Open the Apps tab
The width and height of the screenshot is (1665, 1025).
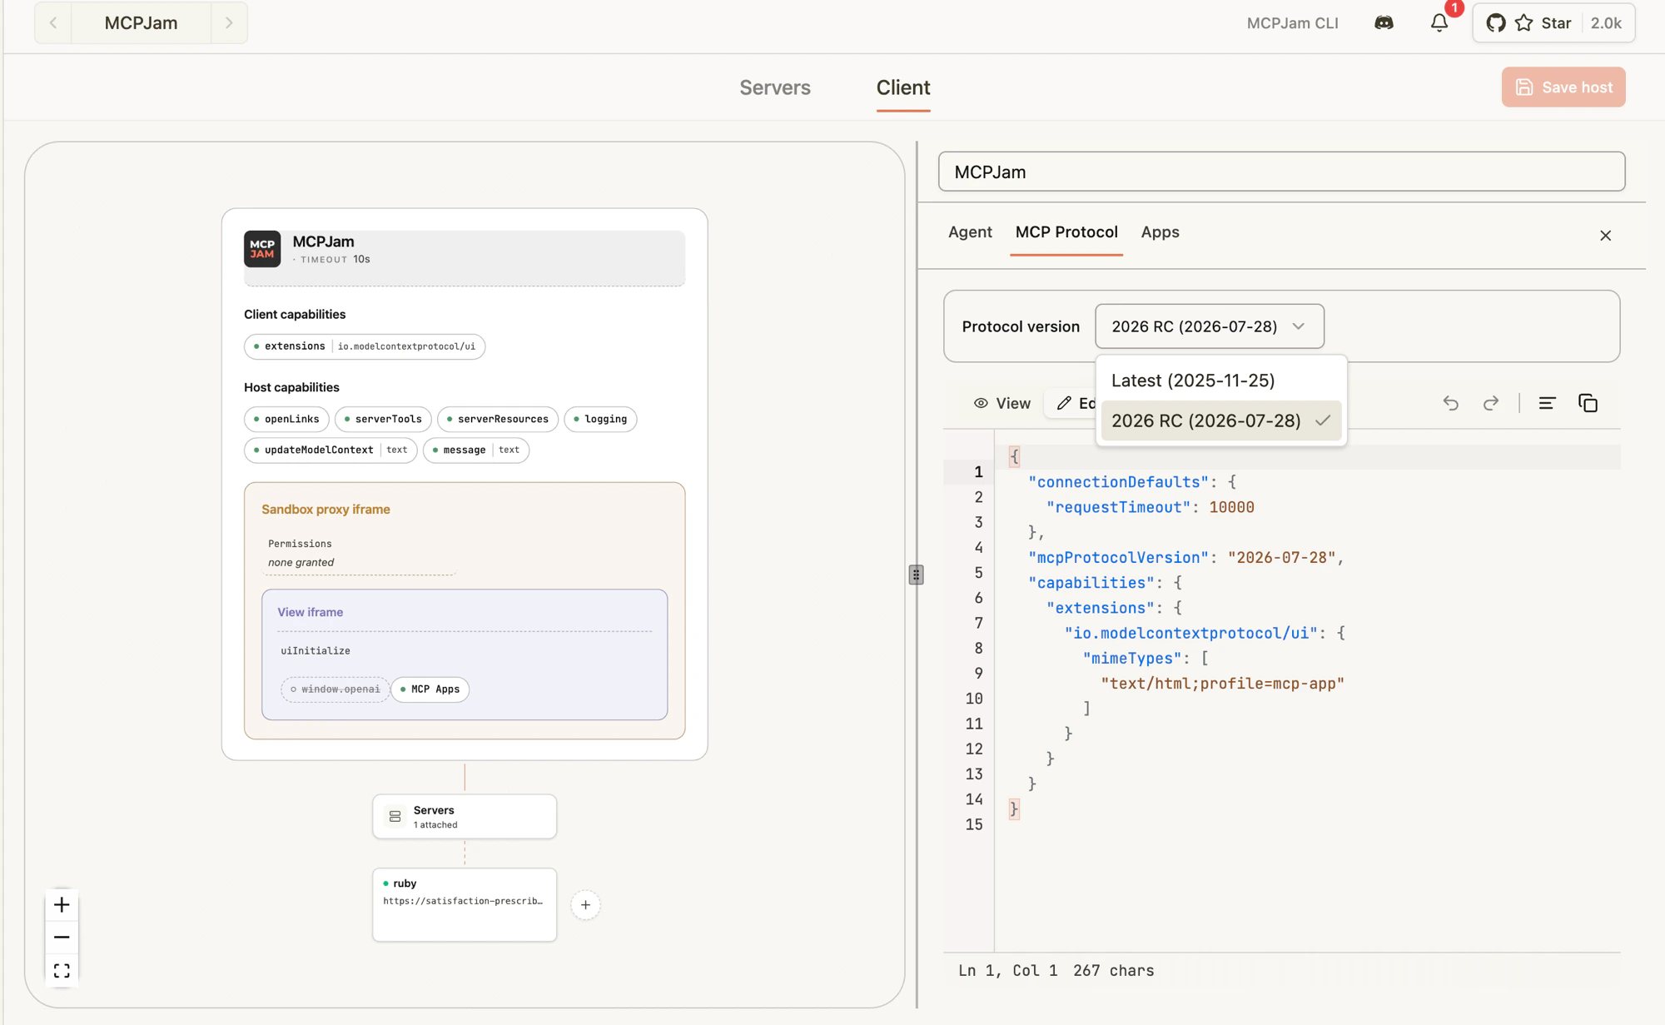(1160, 232)
